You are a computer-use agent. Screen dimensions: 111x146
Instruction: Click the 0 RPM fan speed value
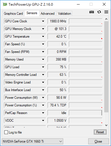(x=57, y=52)
